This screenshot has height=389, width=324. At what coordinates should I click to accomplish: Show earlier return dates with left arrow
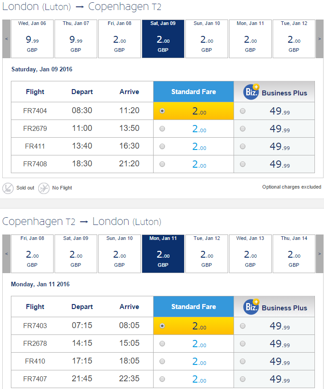[x=6, y=254]
